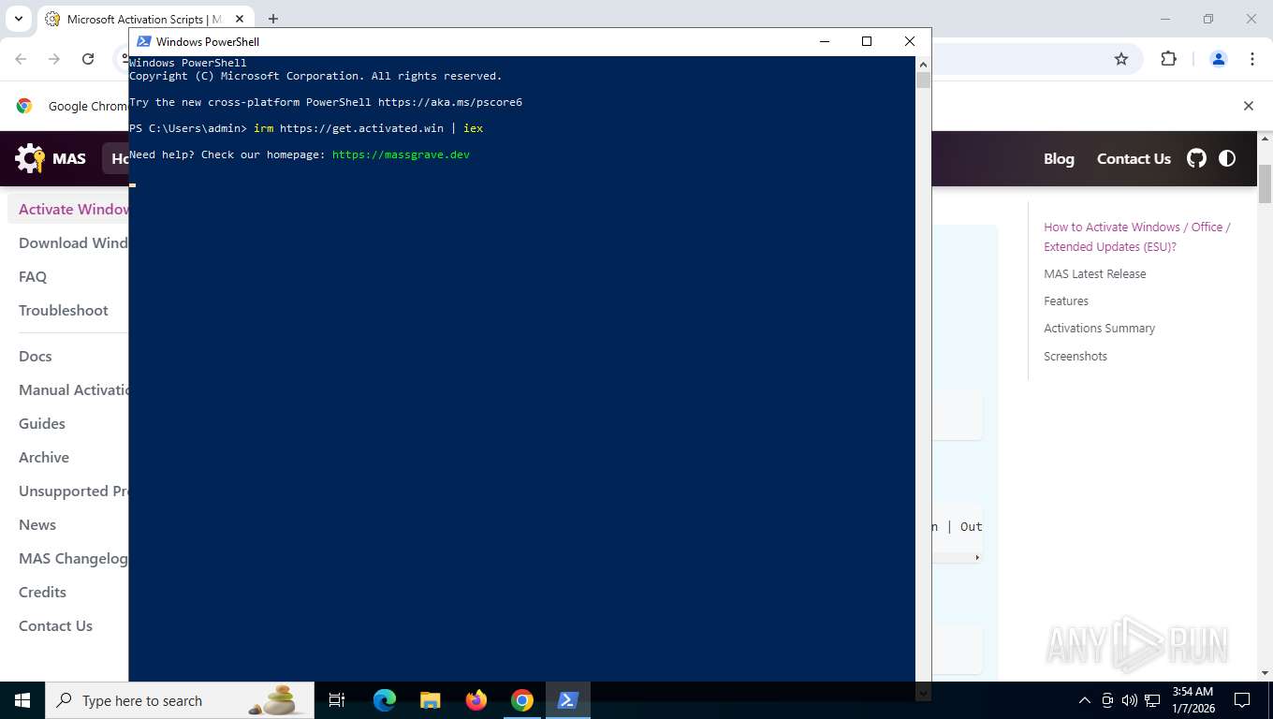The width and height of the screenshot is (1273, 719).
Task: Open Task View on the taskbar
Action: point(337,700)
